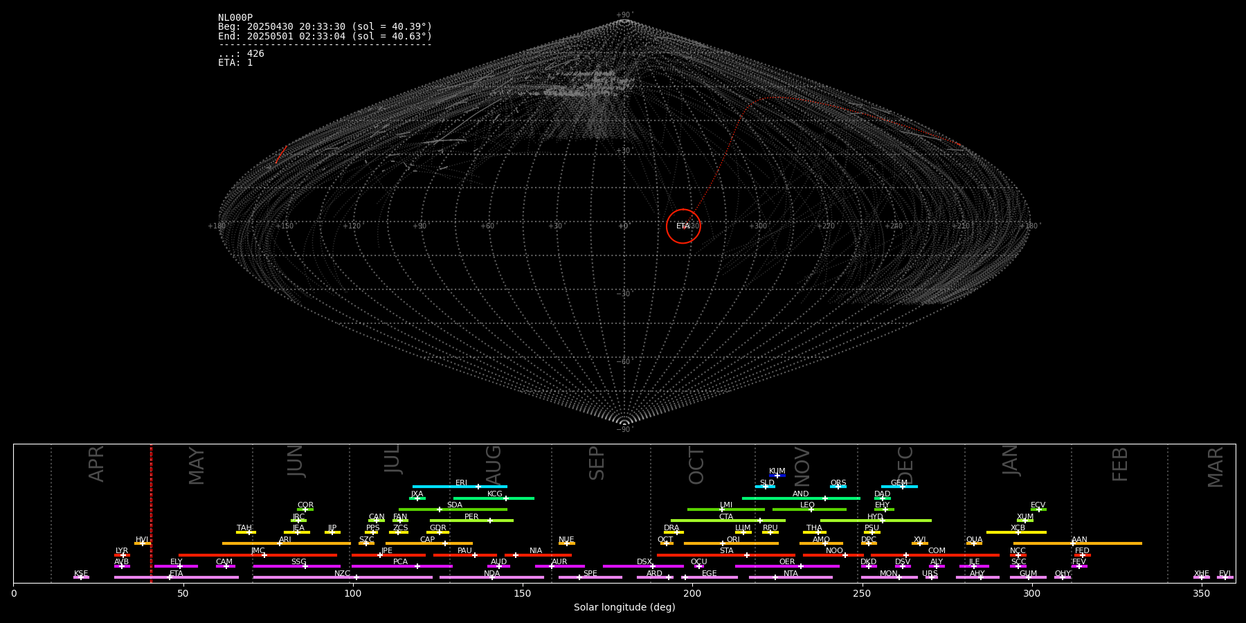Click the ECV shower label
The height and width of the screenshot is (623, 1246).
pos(1038,505)
